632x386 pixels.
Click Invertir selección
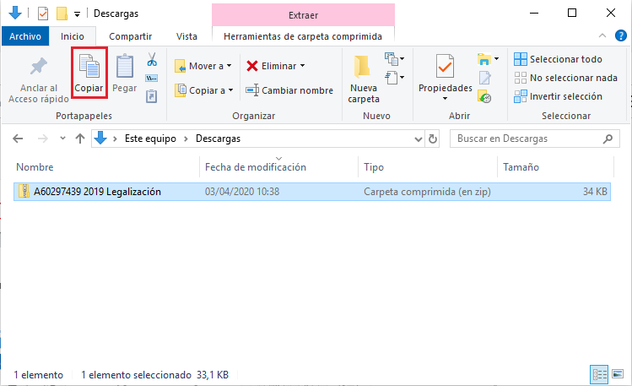click(x=558, y=96)
